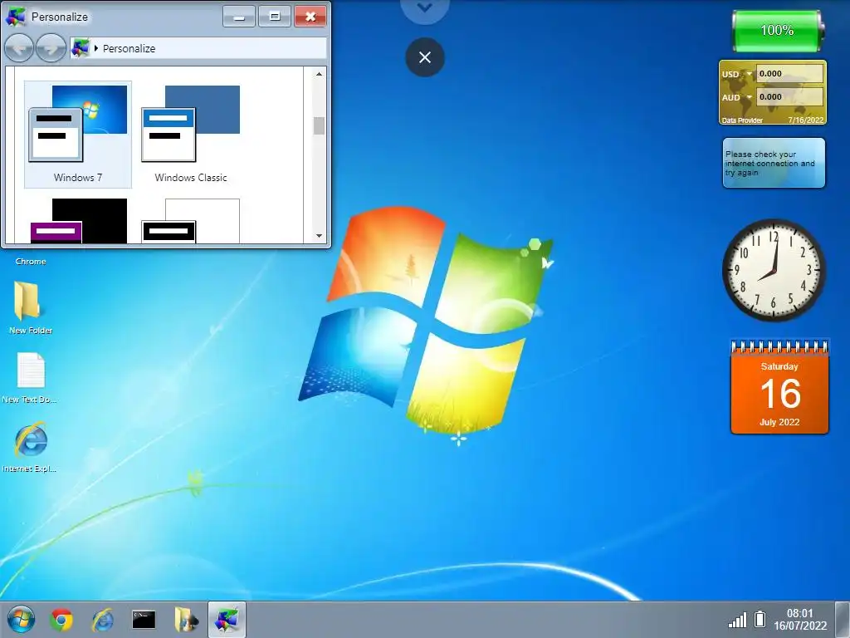Open Command Prompt from the taskbar
Viewport: 850px width, 638px height.
(x=144, y=619)
